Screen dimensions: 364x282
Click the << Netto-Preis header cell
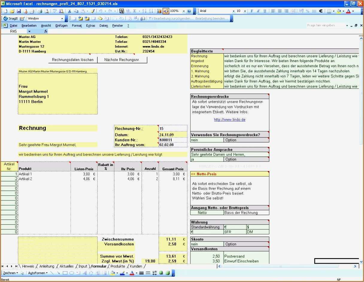click(x=230, y=174)
